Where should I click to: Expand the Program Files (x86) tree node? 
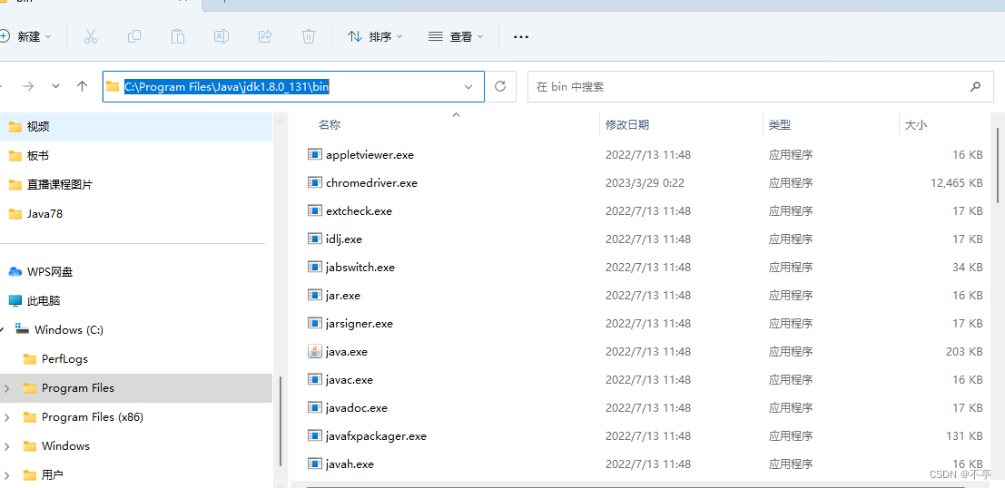point(8,417)
